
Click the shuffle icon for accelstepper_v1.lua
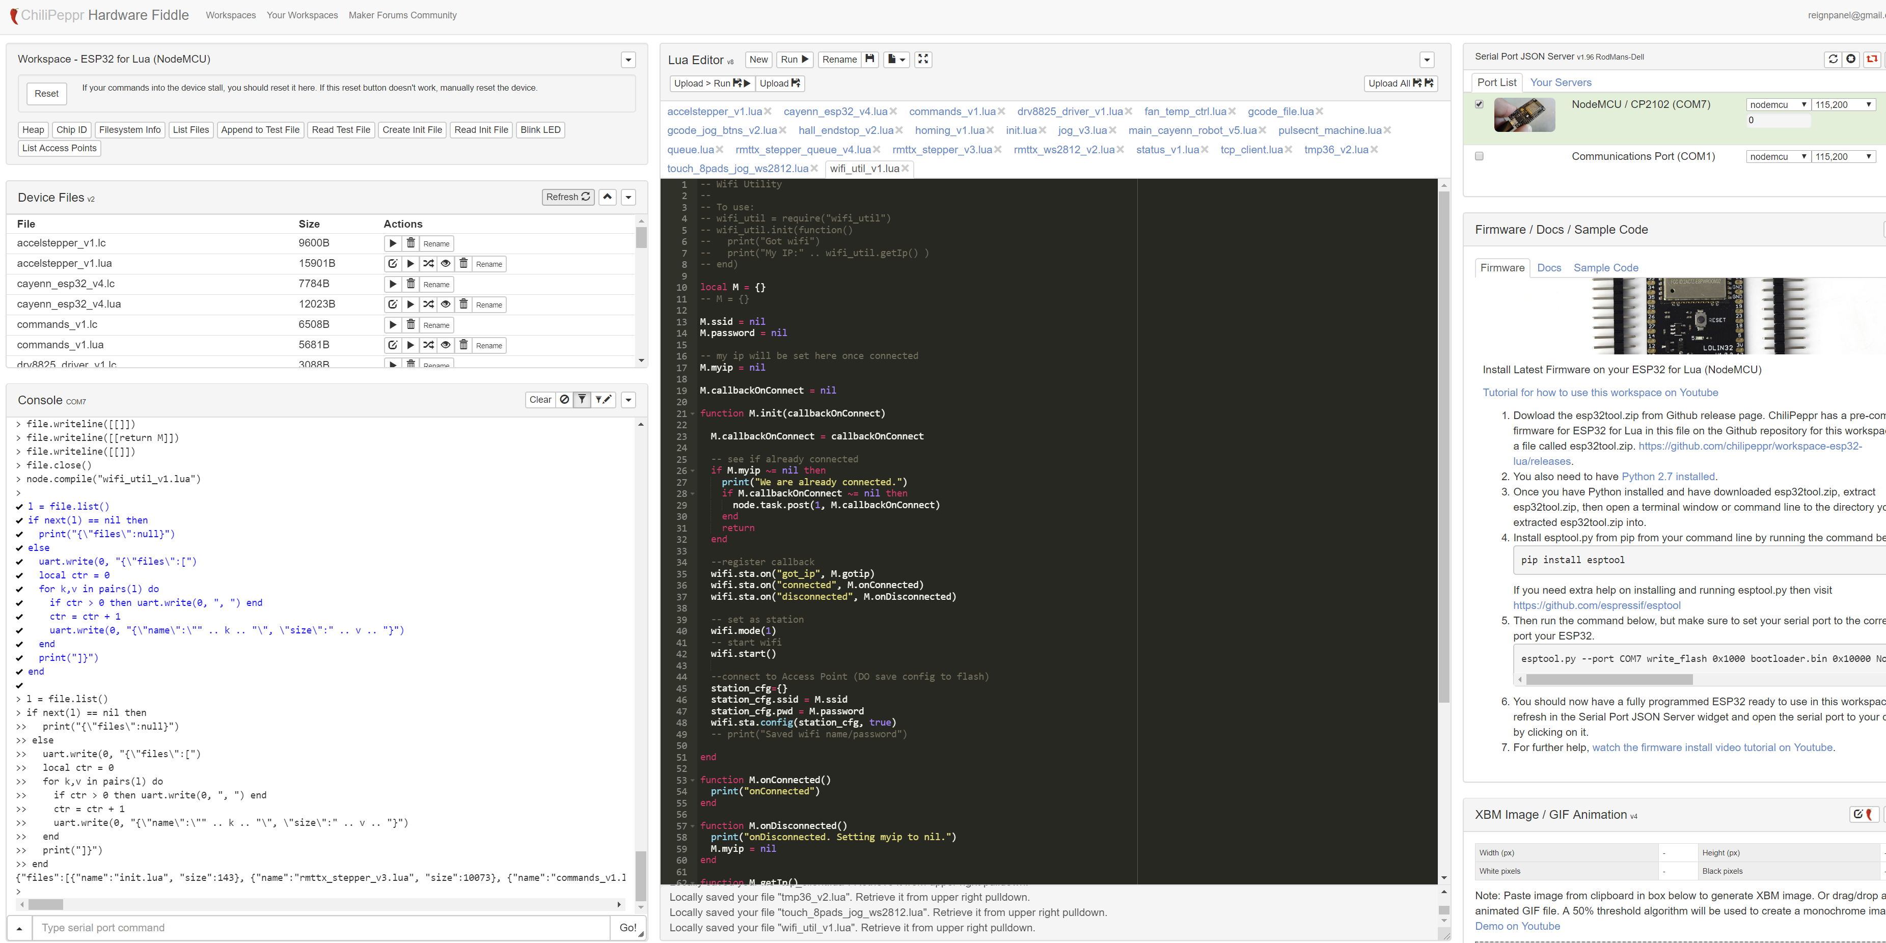[x=428, y=264]
